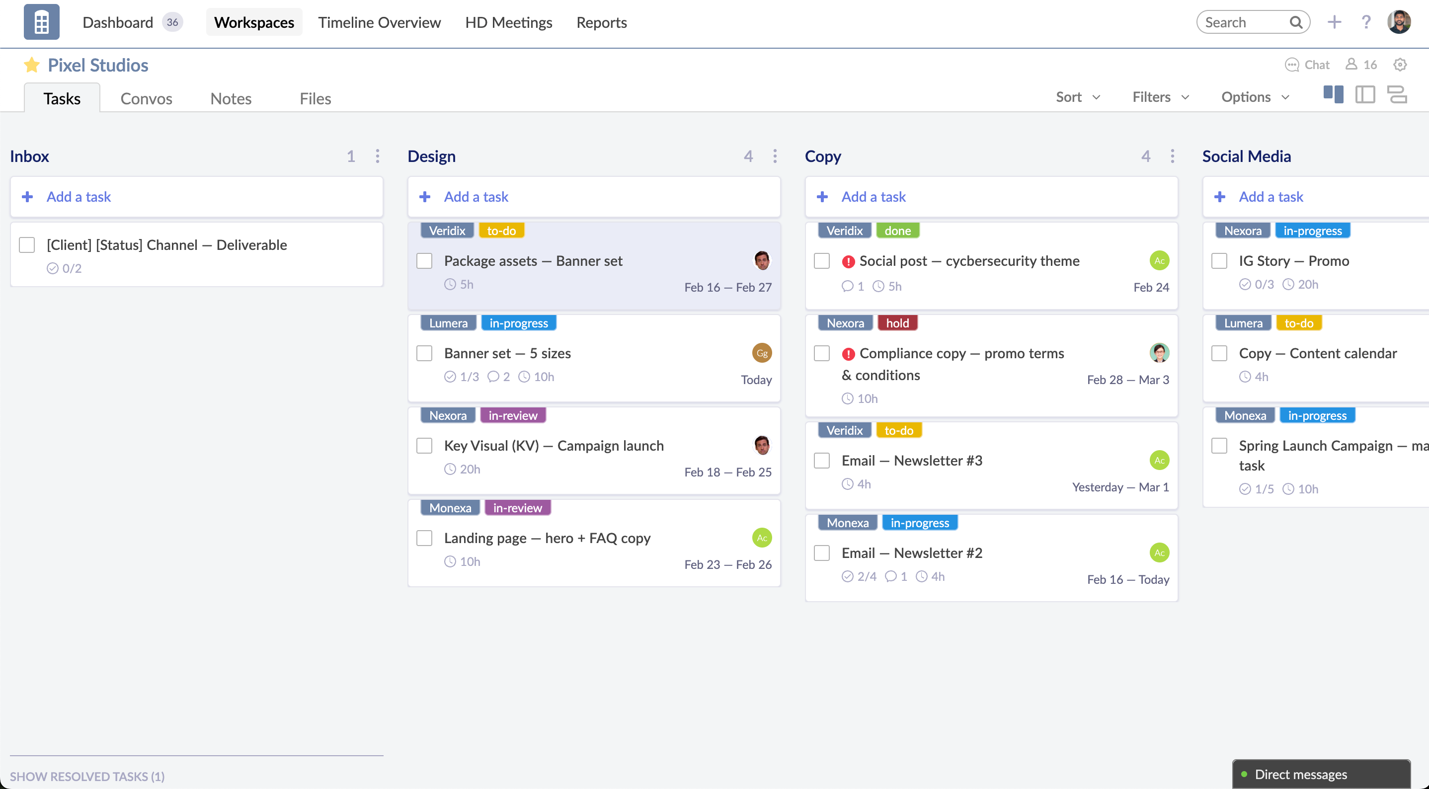Show resolved tasks link

pyautogui.click(x=87, y=776)
